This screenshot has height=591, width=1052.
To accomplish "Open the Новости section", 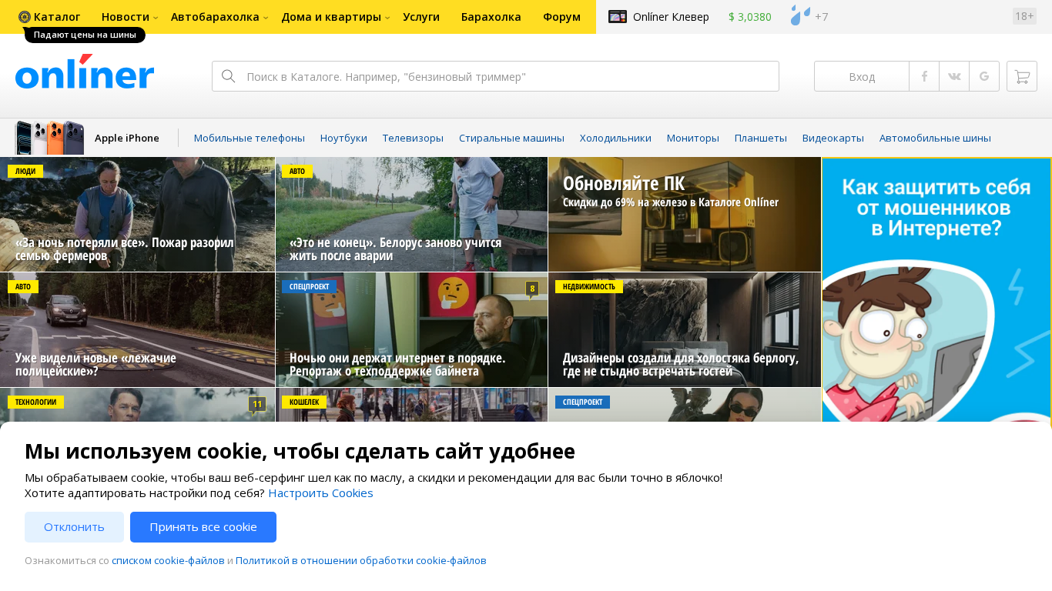I will coord(126,17).
